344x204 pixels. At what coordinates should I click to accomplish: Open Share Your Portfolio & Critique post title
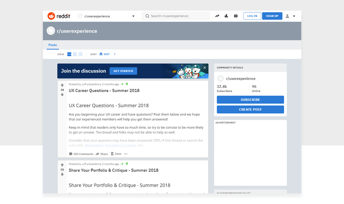[113, 170]
